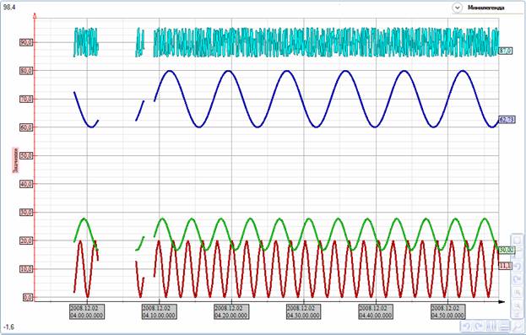Image resolution: width=526 pixels, height=335 pixels.
Task: Click the 90,0 Y-axis label
Action: pyautogui.click(x=26, y=42)
